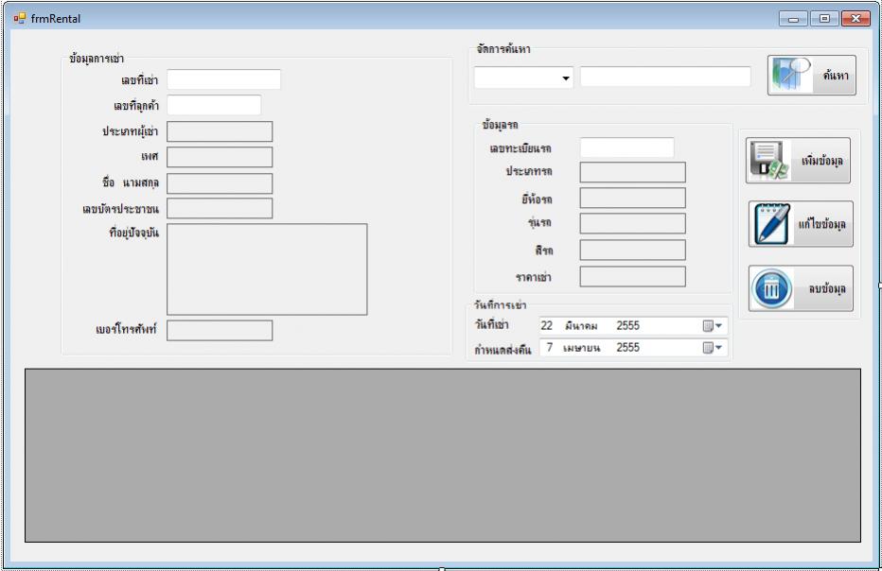Click the เลขทะเบียนรถ license plate field

[627, 147]
